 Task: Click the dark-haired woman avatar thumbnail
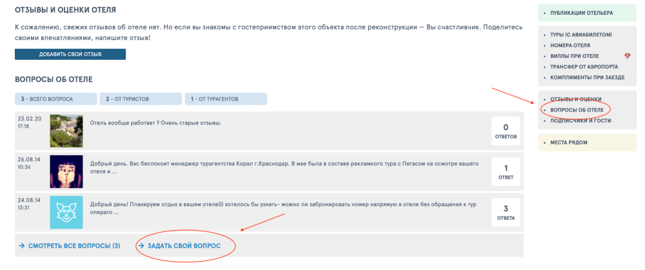pos(66,171)
